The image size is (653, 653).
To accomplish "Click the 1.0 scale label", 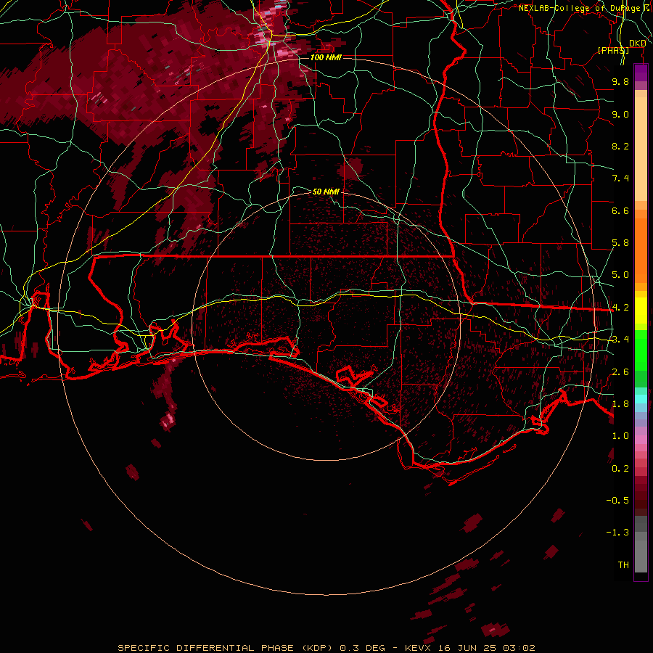I will (620, 436).
